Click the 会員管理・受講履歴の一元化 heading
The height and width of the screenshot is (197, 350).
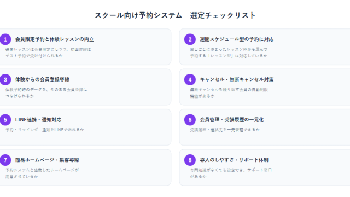(232, 120)
